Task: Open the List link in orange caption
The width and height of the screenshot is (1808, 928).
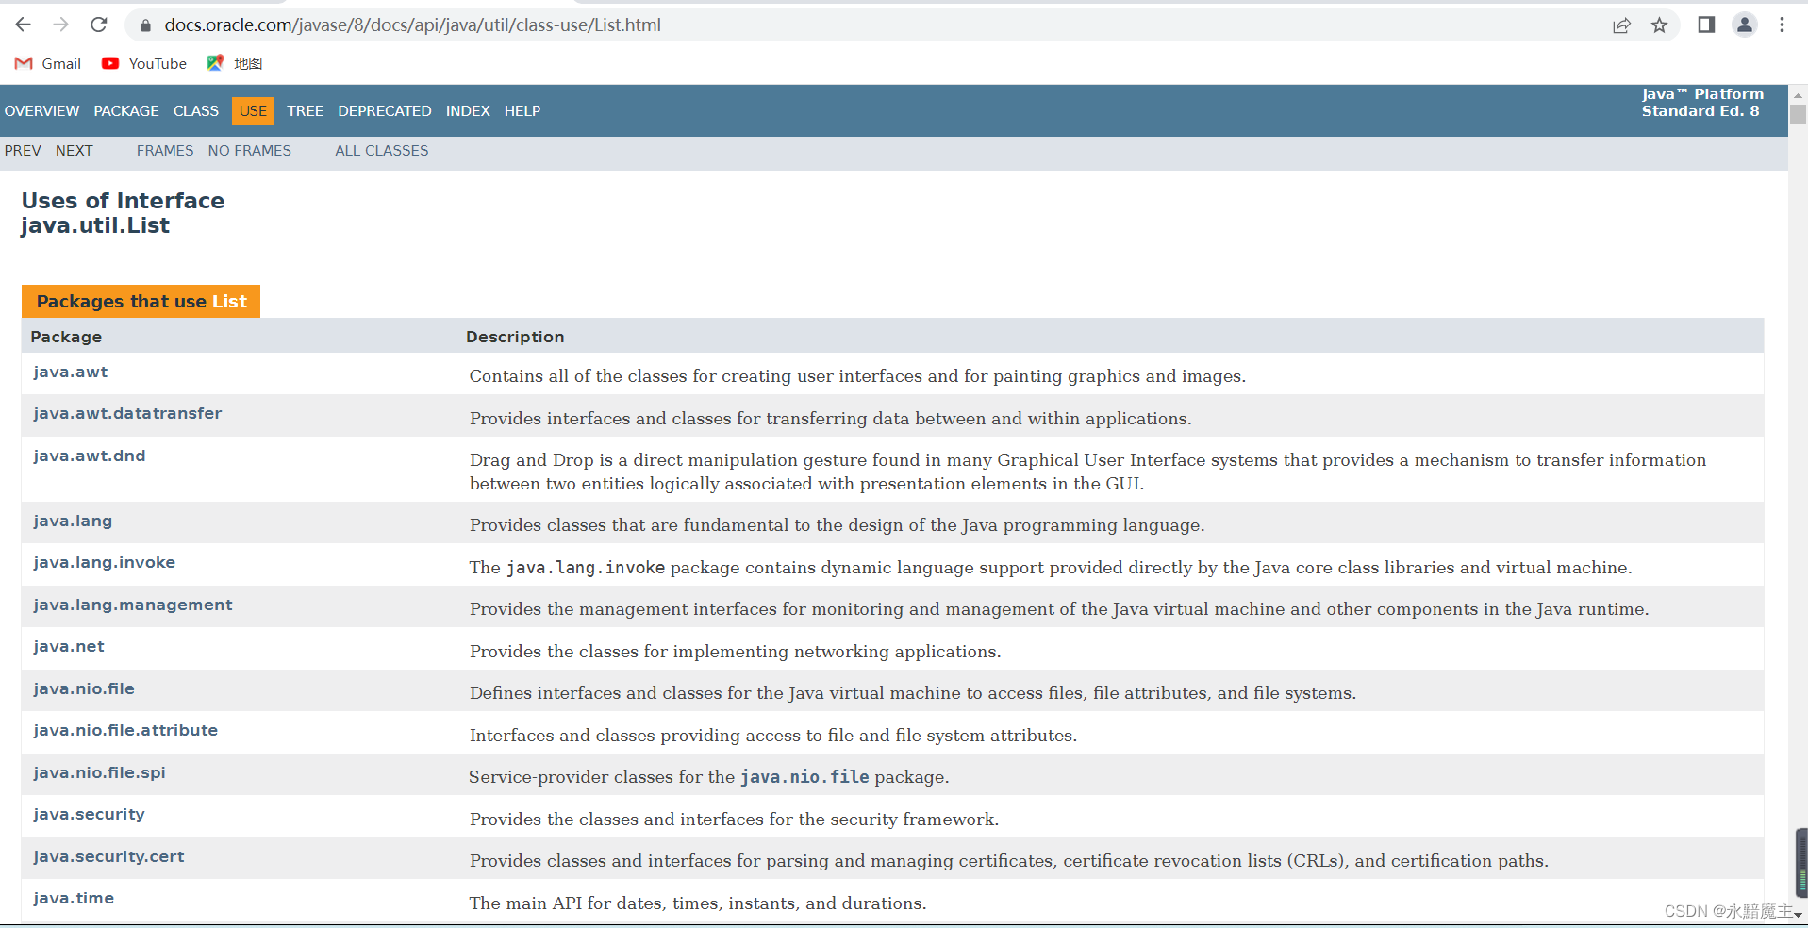Action: coord(229,302)
